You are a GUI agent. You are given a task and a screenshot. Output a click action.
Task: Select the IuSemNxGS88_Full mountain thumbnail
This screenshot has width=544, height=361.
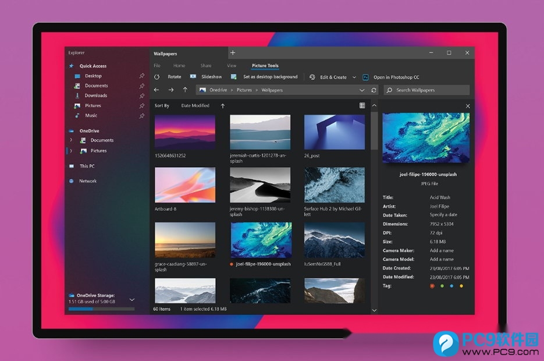click(335, 240)
